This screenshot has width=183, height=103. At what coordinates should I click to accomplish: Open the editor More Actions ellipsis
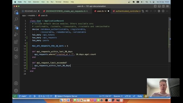pyautogui.click(x=167, y=11)
